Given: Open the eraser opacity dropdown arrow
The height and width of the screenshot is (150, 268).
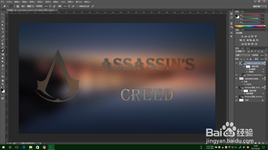Looking at the screenshot, I should tap(50, 6).
